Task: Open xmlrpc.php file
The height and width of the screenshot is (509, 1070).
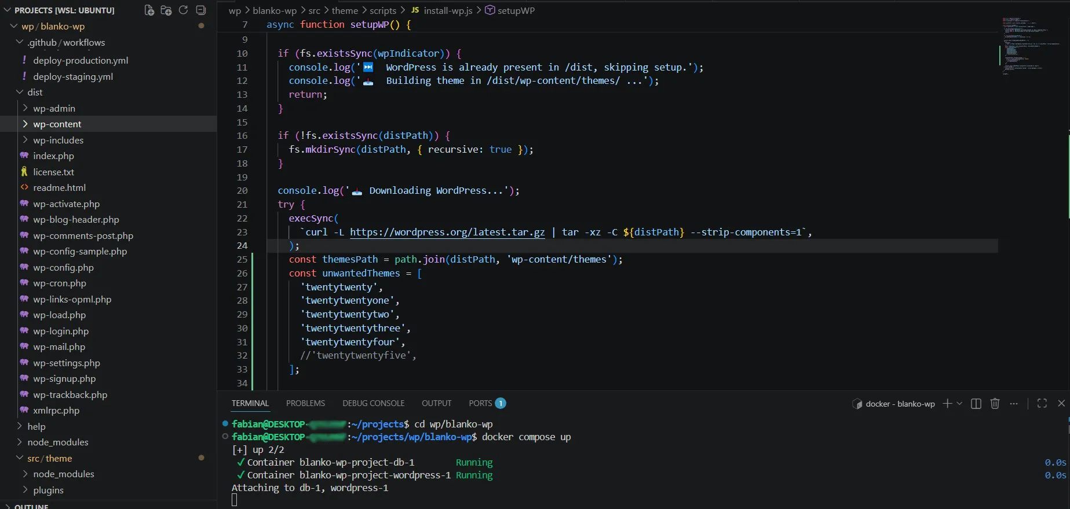Action: [x=56, y=410]
